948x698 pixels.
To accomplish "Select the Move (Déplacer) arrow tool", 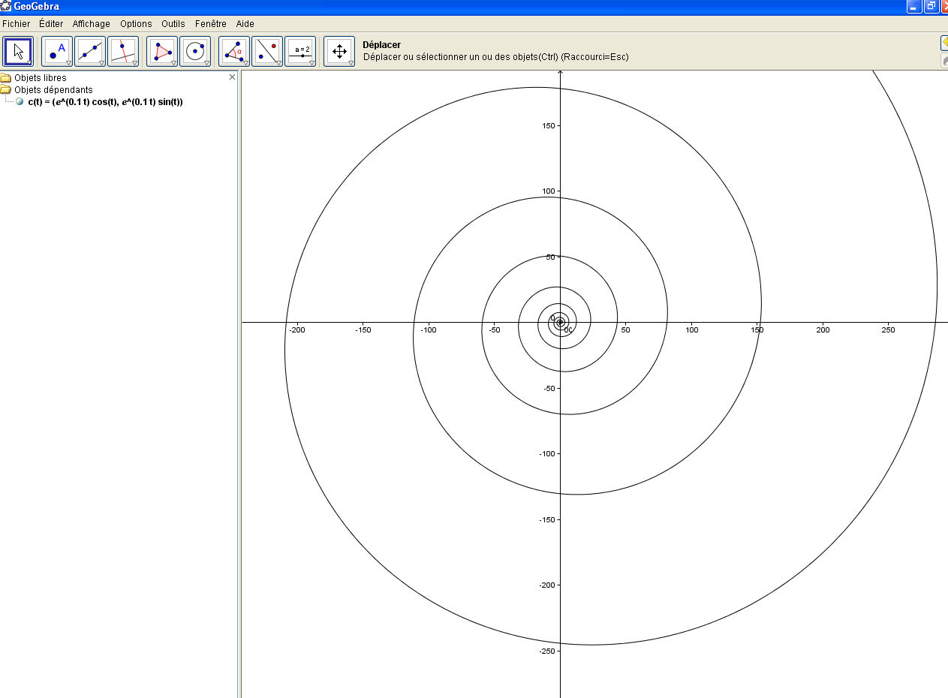I will (19, 52).
